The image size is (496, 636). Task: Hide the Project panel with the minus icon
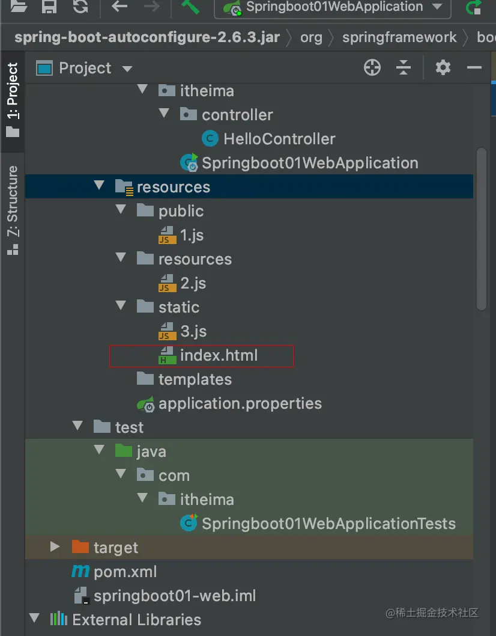click(474, 67)
